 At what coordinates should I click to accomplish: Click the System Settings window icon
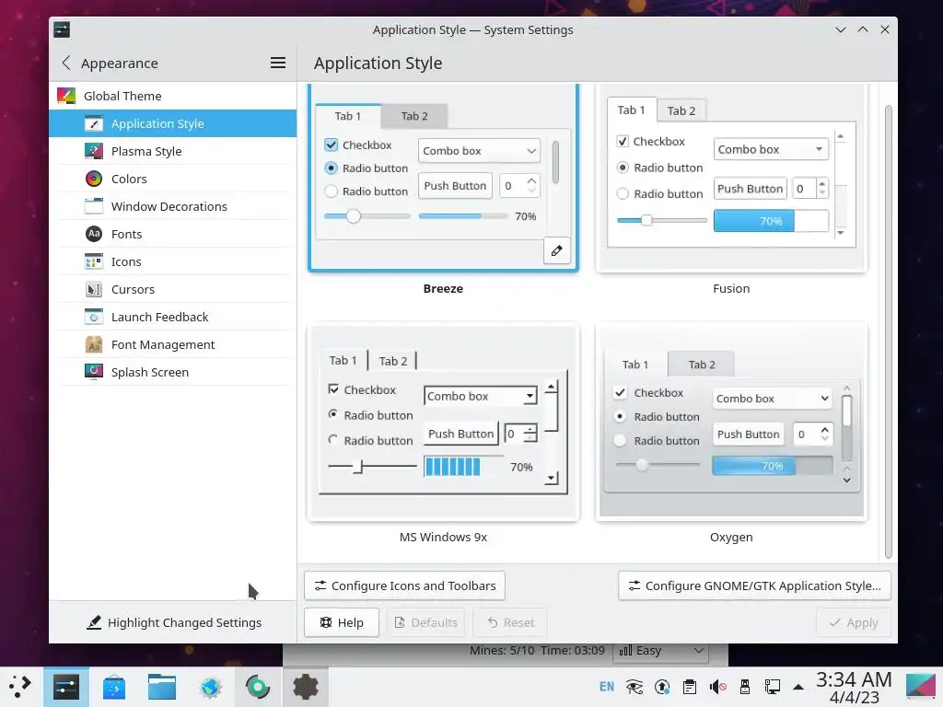(x=62, y=29)
